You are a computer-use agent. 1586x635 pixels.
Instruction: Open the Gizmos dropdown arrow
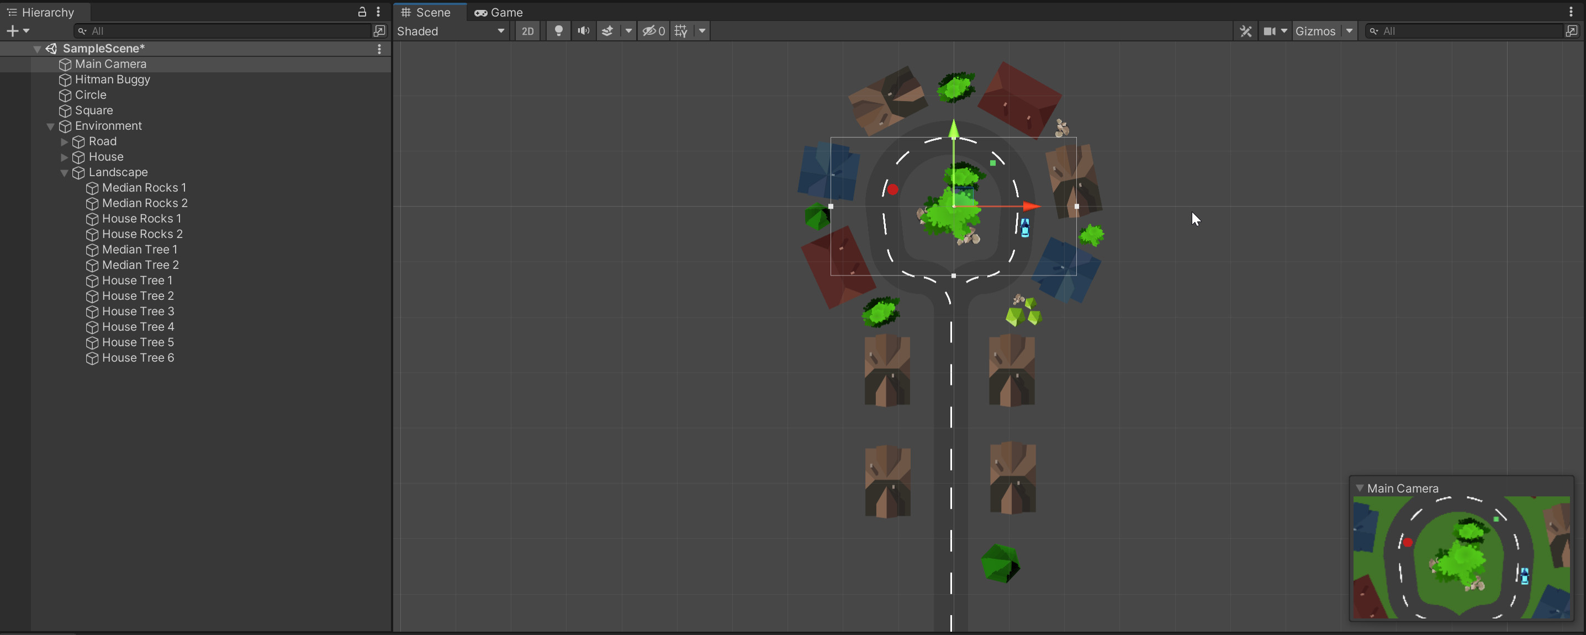click(1349, 31)
